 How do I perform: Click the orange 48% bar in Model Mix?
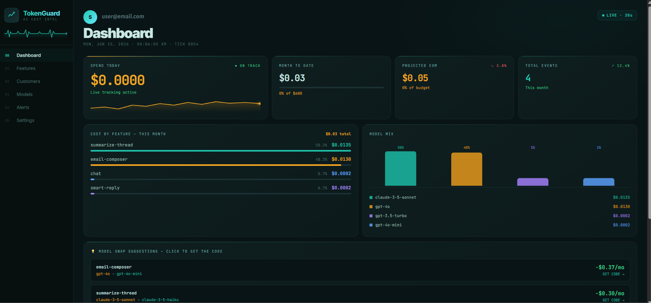[467, 169]
